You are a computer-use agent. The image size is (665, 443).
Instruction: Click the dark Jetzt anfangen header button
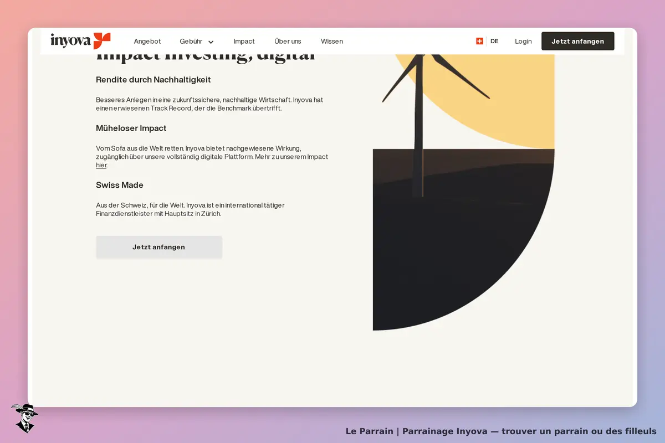[577, 41]
